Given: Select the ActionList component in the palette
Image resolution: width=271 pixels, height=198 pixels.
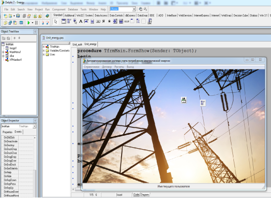Looking at the screenshot, I should tap(150, 21).
